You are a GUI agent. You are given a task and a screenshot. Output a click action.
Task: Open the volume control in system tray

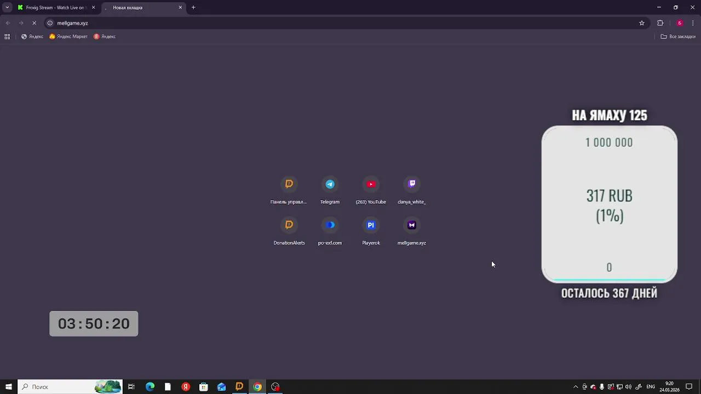click(x=628, y=387)
